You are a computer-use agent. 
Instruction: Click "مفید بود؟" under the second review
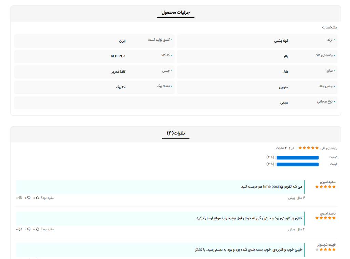click(47, 229)
